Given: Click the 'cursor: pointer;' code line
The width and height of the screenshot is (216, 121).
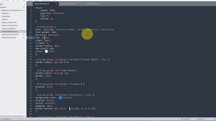Looking at the screenshot, I should pos(46,103).
